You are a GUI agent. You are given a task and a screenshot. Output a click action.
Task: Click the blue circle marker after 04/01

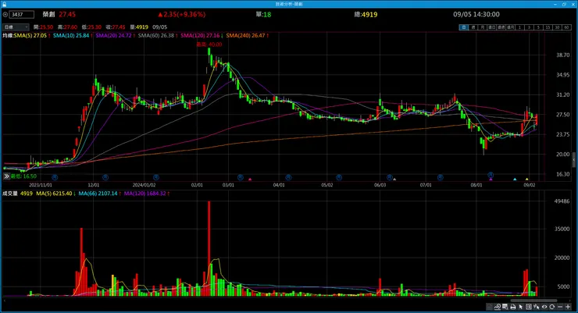288,177
